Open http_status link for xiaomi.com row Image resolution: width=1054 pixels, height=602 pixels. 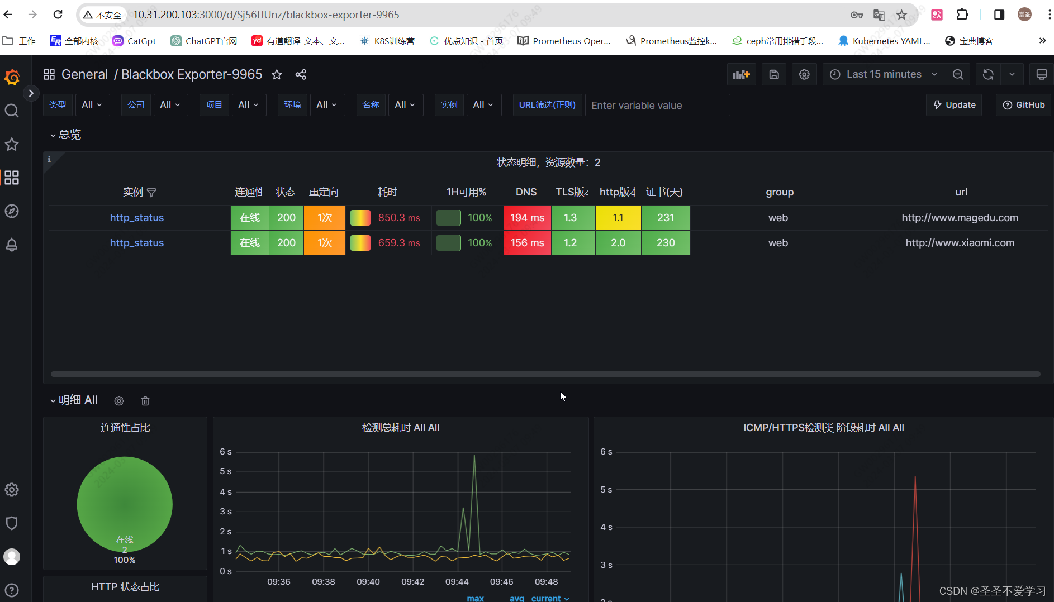click(x=137, y=243)
